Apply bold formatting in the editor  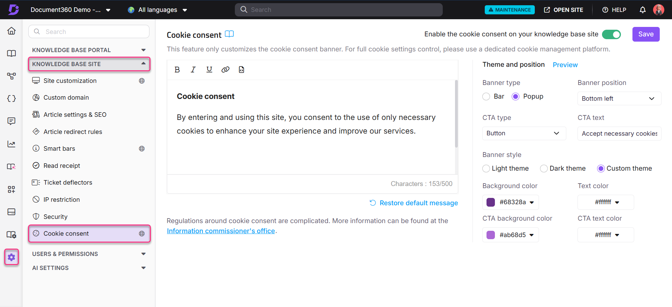pos(177,69)
